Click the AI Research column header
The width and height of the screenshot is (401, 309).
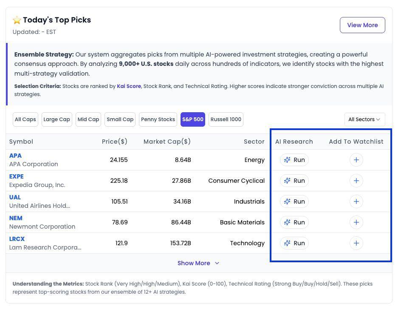pos(294,142)
